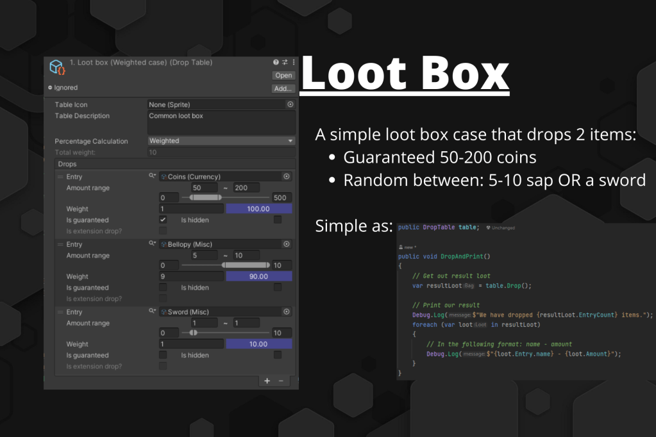656x437 pixels.
Task: Check Is guaranteed for Sword entry
Action: (163, 355)
